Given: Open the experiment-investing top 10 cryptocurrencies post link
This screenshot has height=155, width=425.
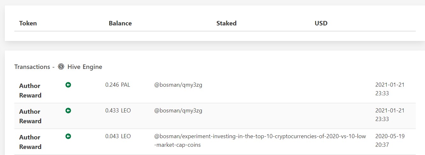Looking at the screenshot, I should [260, 140].
